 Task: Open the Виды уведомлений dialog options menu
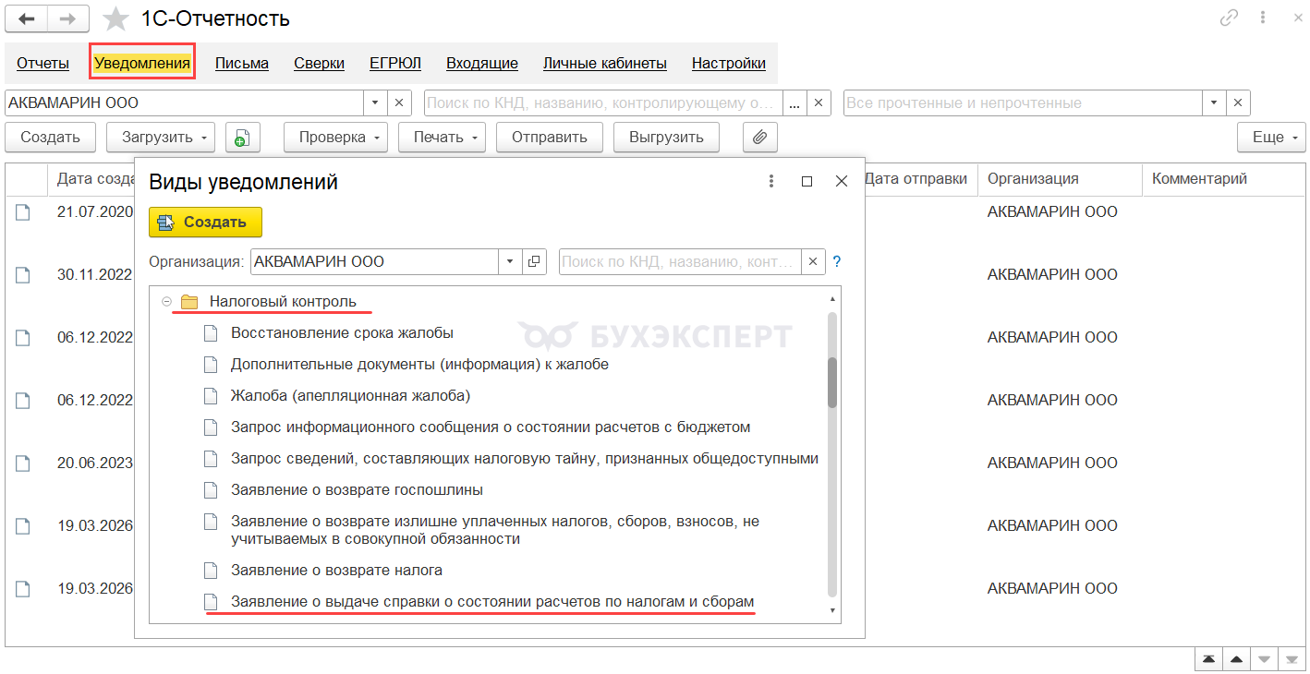coord(772,182)
